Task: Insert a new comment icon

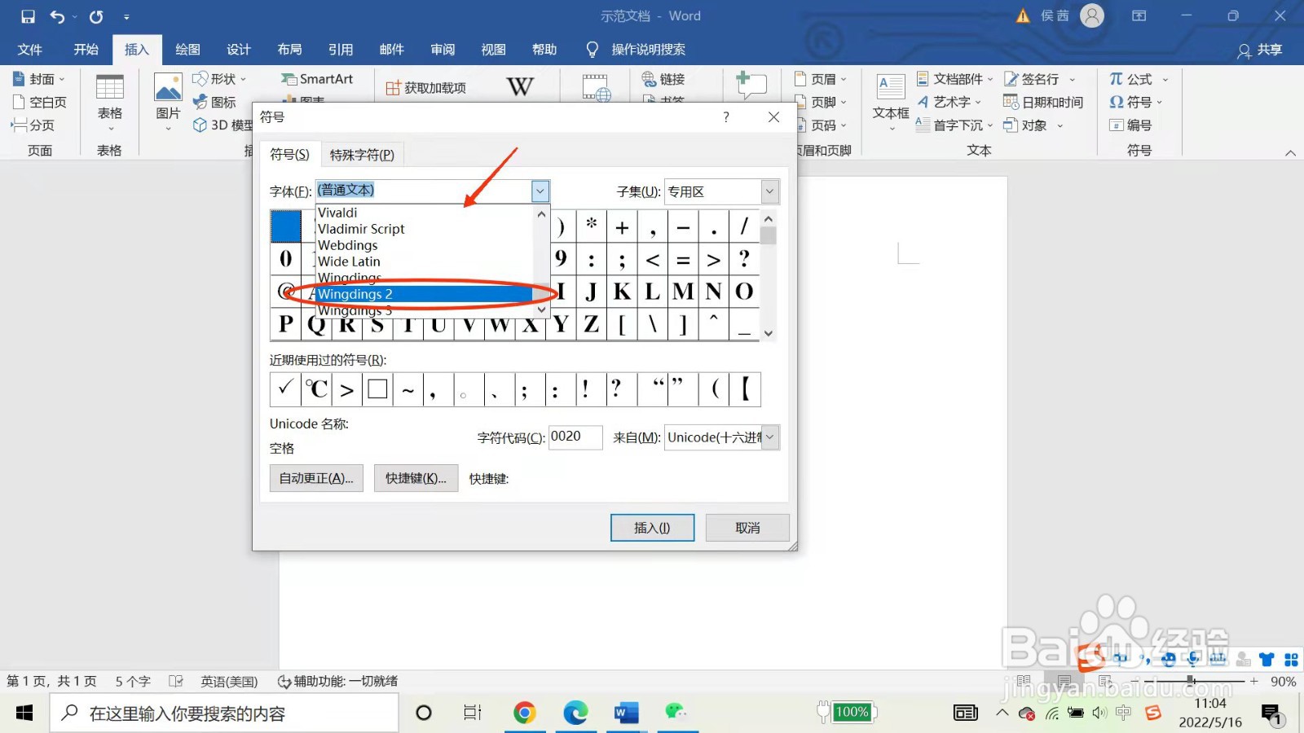Action: tap(751, 85)
